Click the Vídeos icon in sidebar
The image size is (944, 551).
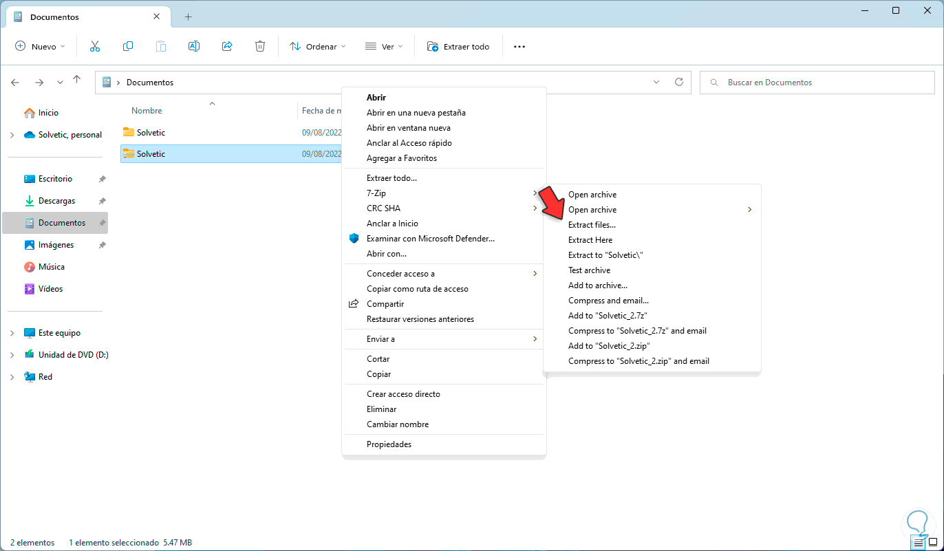(x=30, y=289)
